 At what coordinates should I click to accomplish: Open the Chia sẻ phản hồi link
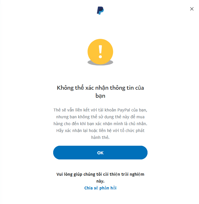(100, 188)
